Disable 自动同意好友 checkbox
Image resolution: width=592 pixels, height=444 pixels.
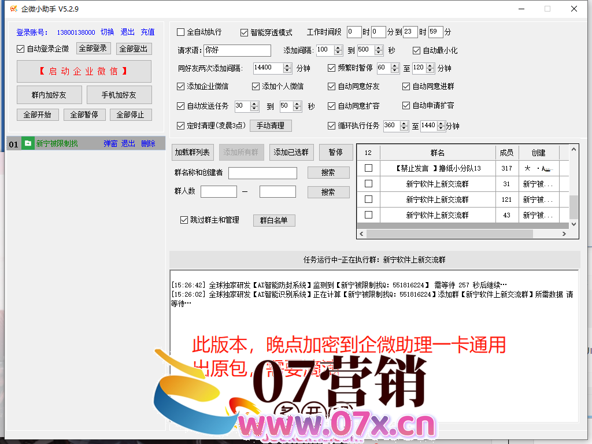(x=331, y=87)
